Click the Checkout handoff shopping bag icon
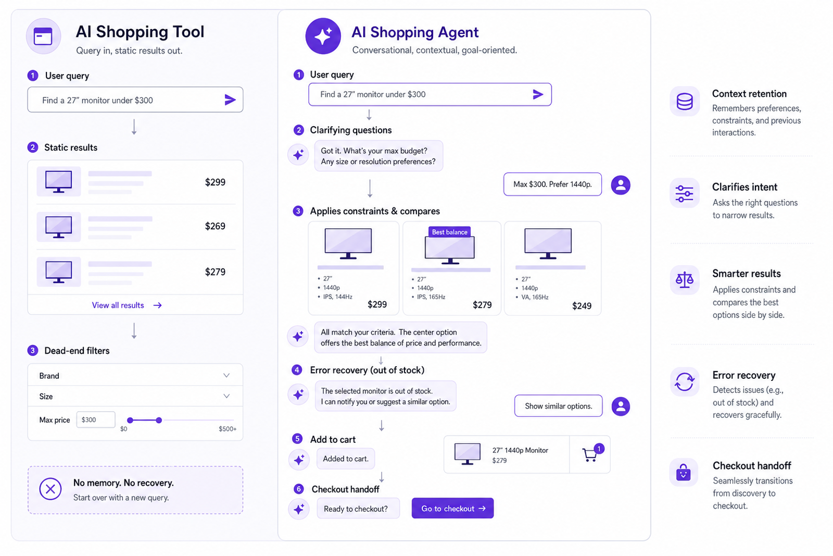 [x=684, y=472]
